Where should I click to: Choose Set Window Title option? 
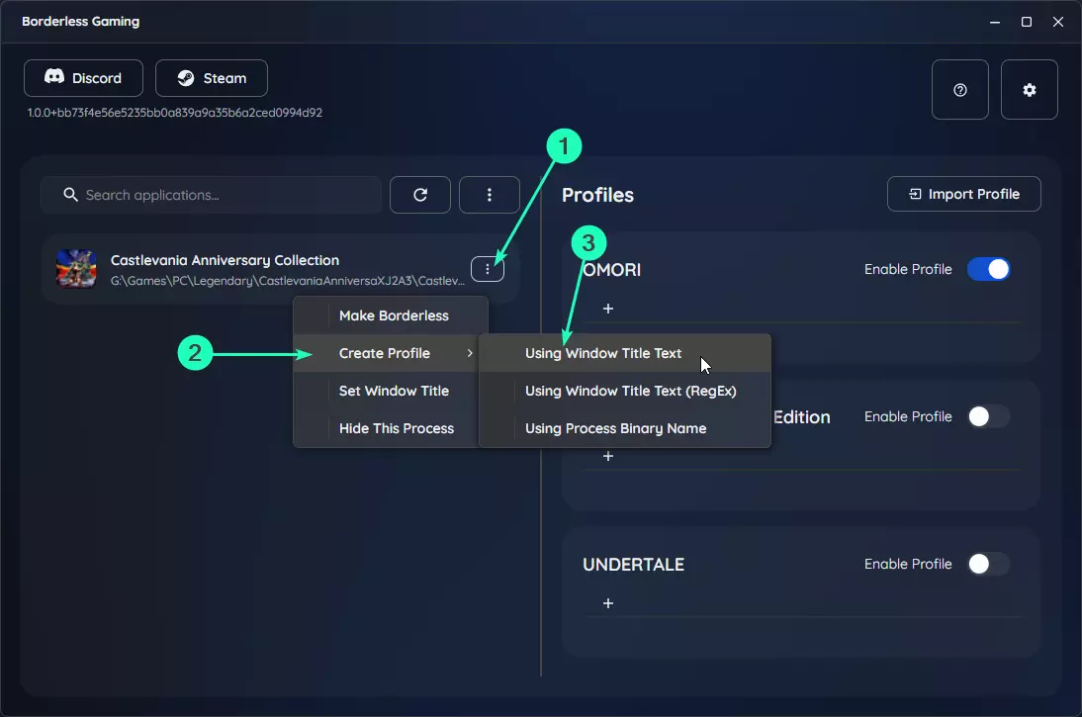click(387, 391)
